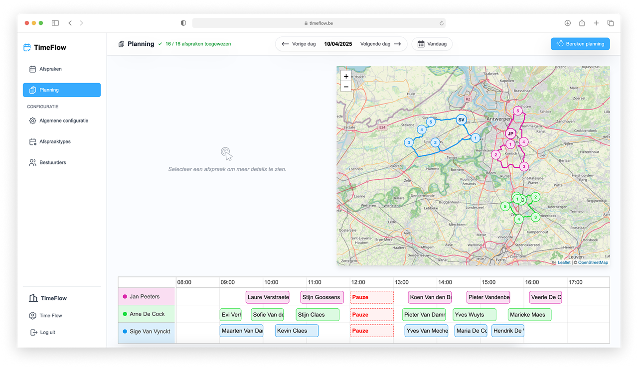
Task: Zoom out on the map with the minus control
Action: [346, 86]
